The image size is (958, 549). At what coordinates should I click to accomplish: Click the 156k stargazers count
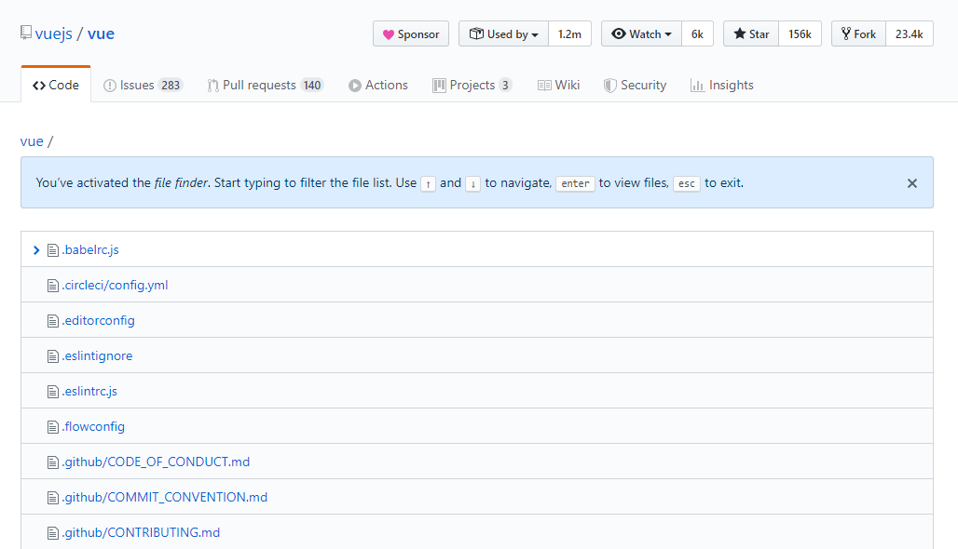click(800, 34)
